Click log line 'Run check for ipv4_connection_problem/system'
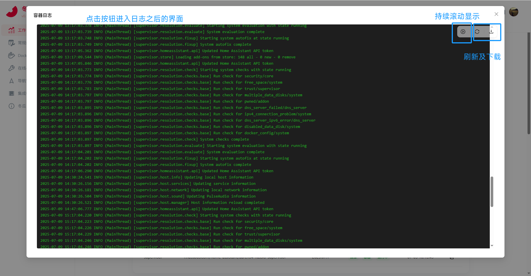Viewport: 531px width, 276px height. click(x=176, y=114)
